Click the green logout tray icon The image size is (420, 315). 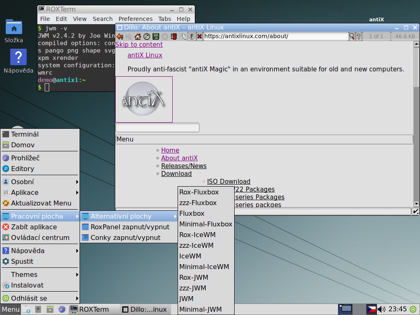(x=413, y=309)
